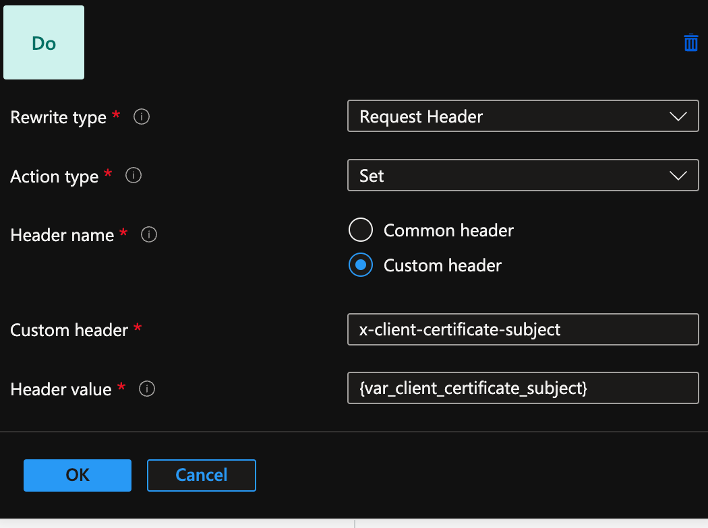Show info tooltip for Header value
Screen dimensions: 708x528
click(146, 389)
